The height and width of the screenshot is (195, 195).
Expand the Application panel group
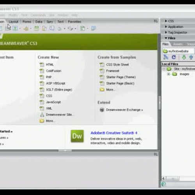pyautogui.click(x=166, y=27)
